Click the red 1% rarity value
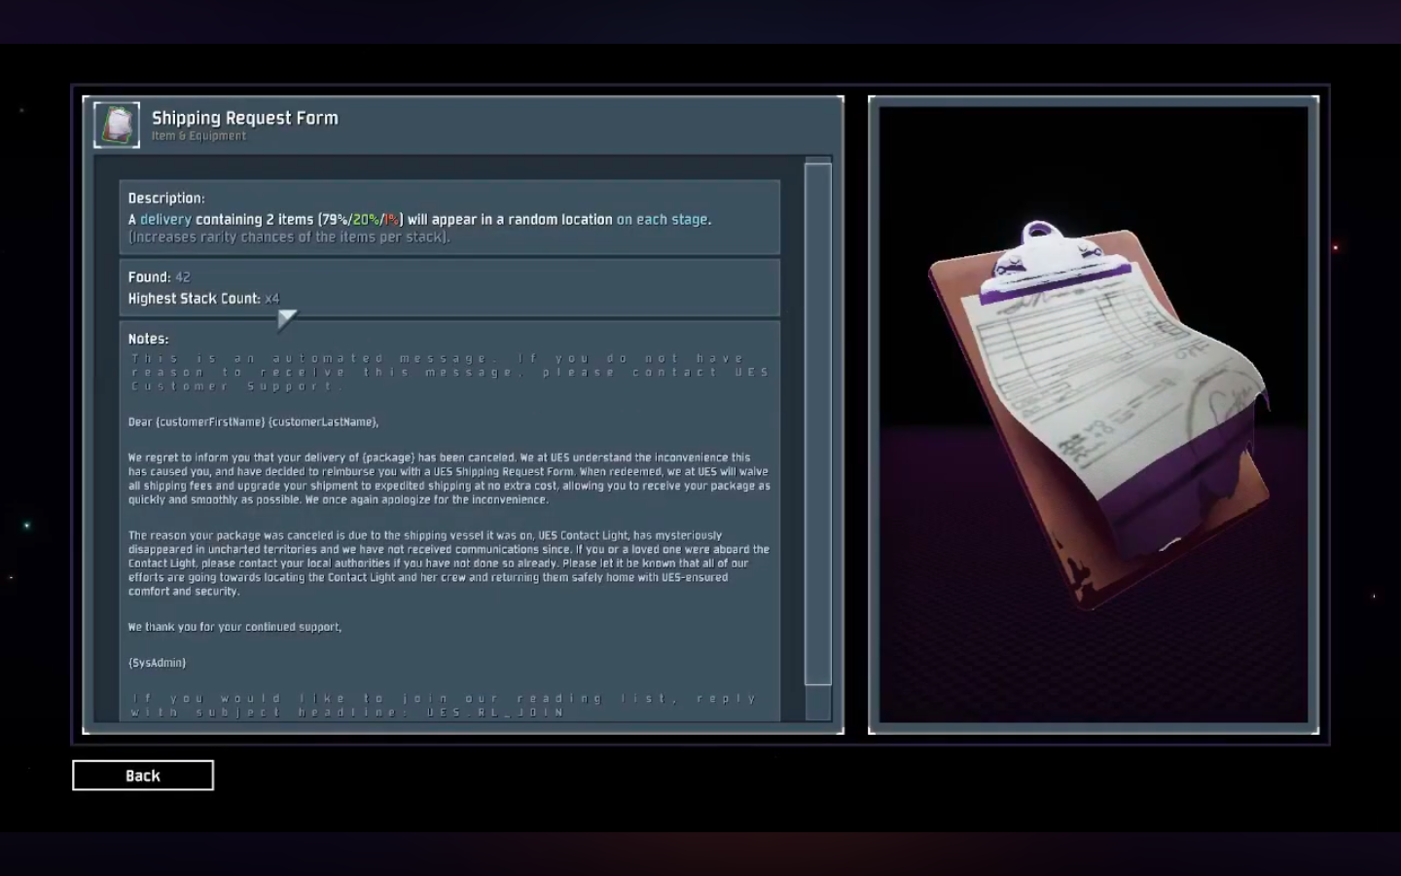1401x876 pixels. pyautogui.click(x=391, y=220)
